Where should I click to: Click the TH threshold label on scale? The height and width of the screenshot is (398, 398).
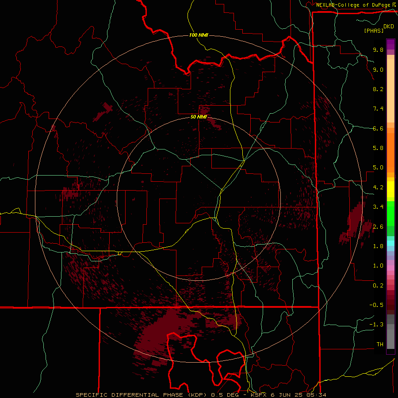(x=380, y=344)
